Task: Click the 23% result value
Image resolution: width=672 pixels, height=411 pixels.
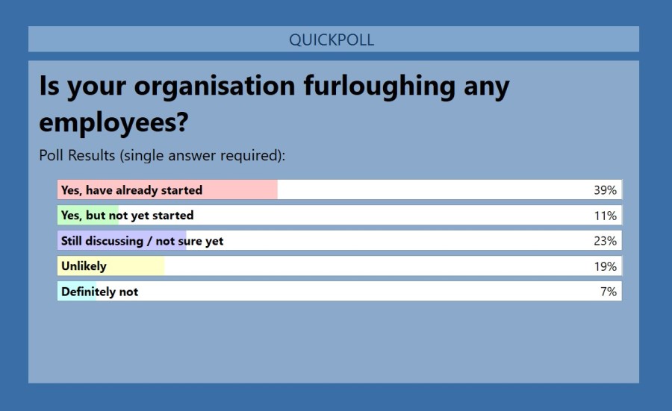Action: (x=605, y=241)
